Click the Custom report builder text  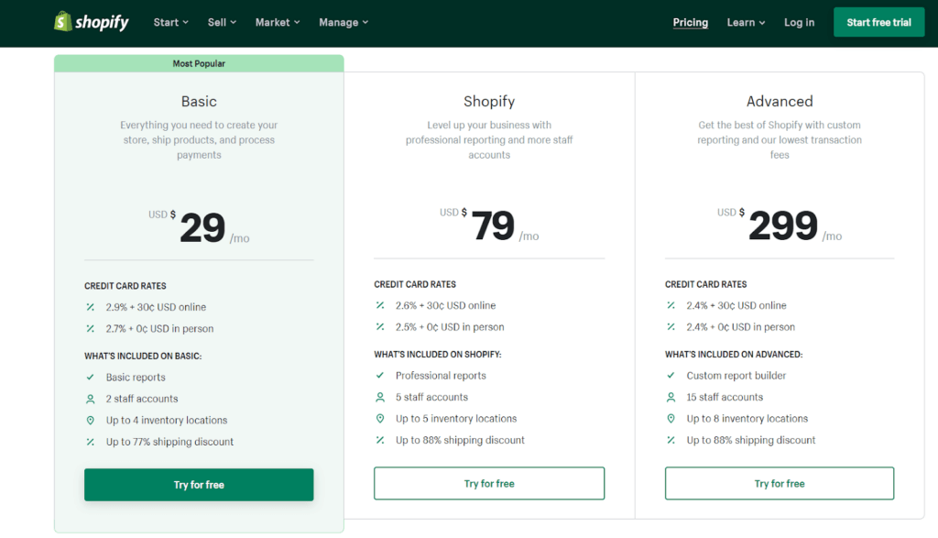tap(736, 375)
